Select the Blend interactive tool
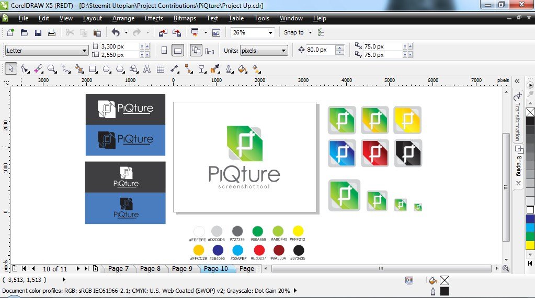 pyautogui.click(x=202, y=69)
